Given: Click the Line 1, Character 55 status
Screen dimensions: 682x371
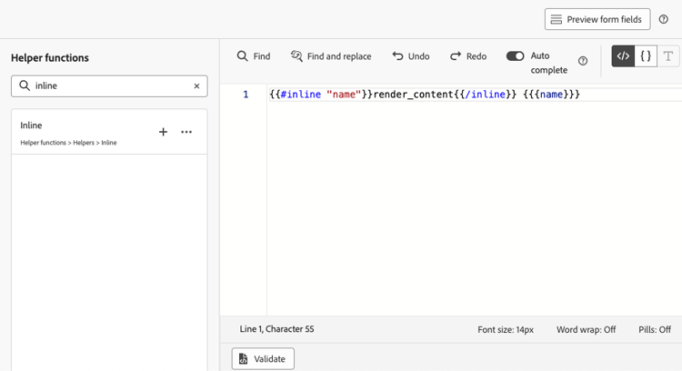Looking at the screenshot, I should click(x=276, y=329).
